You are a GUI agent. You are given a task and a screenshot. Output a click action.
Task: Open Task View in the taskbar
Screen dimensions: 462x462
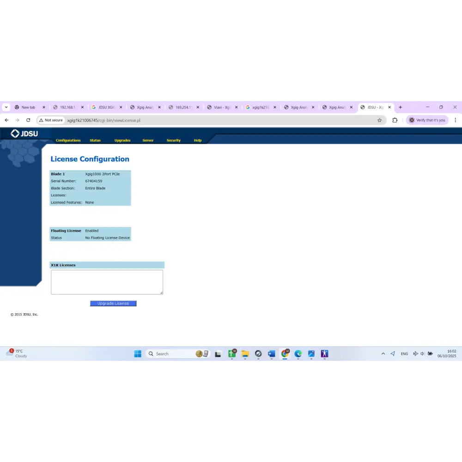pos(218,354)
